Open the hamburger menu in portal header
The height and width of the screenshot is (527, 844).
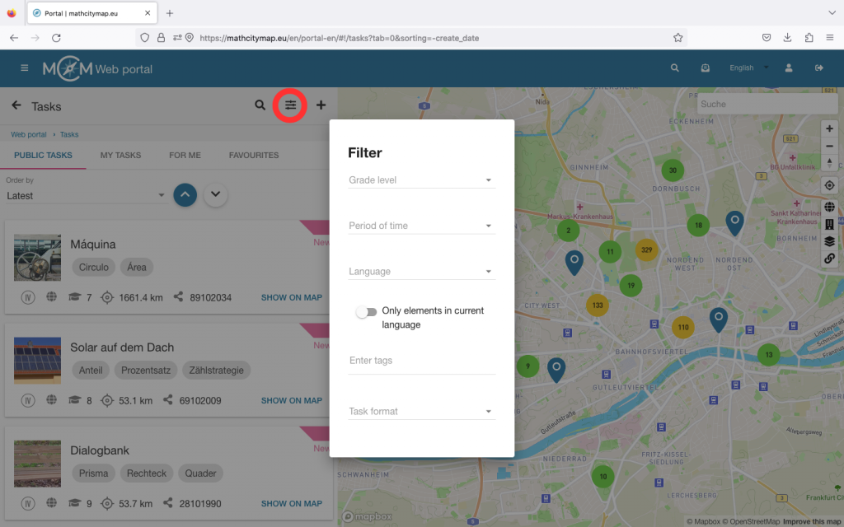25,68
